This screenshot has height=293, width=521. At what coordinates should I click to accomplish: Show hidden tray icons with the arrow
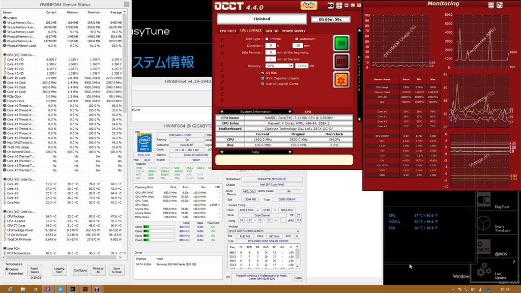tap(453, 289)
